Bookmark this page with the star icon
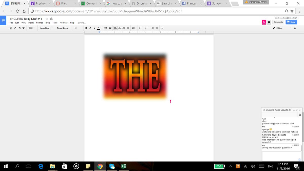The height and width of the screenshot is (171, 304). tap(292, 11)
